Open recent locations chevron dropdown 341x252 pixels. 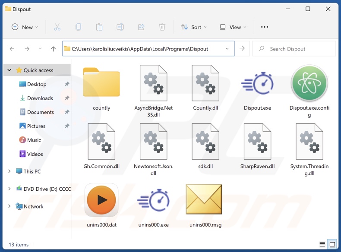pos(40,49)
